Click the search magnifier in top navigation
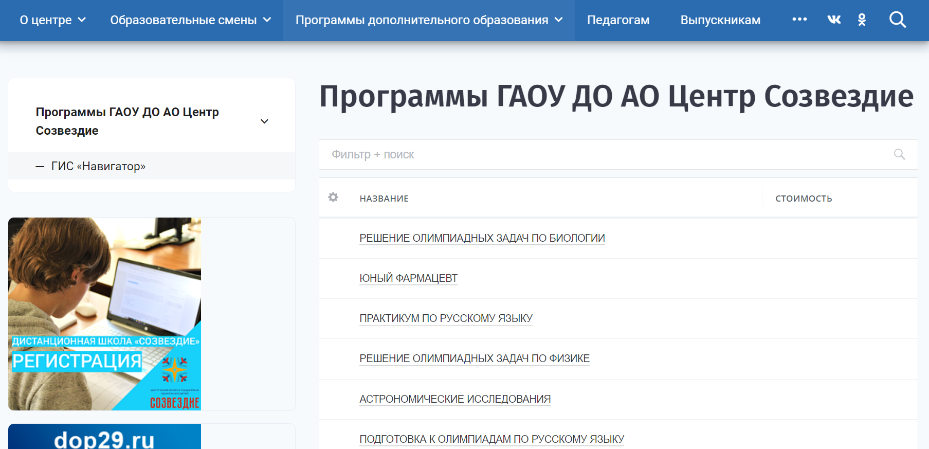 (898, 20)
